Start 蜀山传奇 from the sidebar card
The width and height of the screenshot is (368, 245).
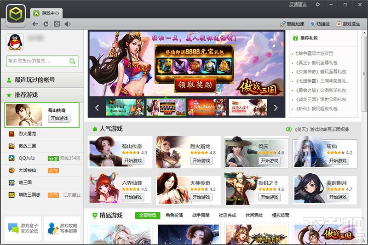pyautogui.click(x=59, y=119)
